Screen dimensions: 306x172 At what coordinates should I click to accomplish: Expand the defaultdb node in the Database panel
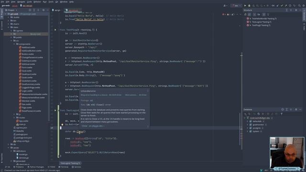click(x=248, y=121)
